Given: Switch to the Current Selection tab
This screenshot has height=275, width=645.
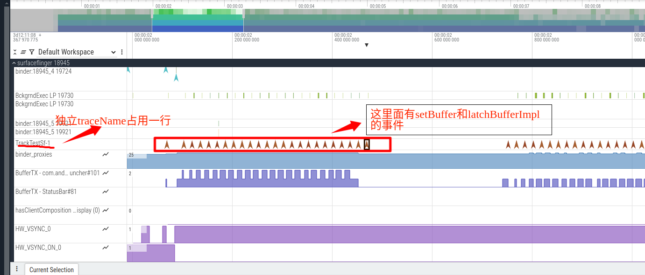Looking at the screenshot, I should (x=51, y=269).
